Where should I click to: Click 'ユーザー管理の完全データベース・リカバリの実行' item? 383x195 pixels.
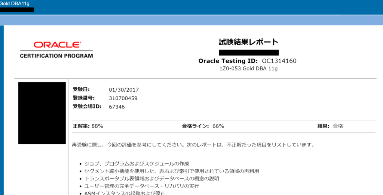(142, 186)
